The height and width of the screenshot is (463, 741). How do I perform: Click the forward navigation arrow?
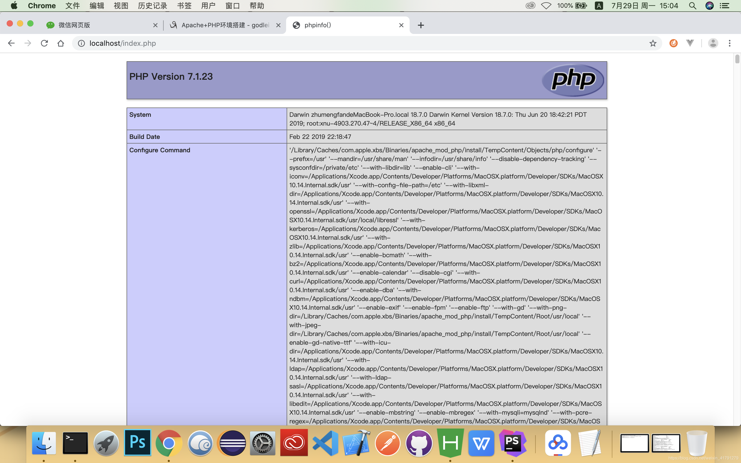28,43
